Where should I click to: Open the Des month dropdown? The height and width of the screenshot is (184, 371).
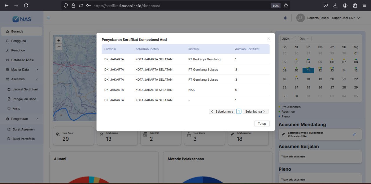[x=304, y=39]
